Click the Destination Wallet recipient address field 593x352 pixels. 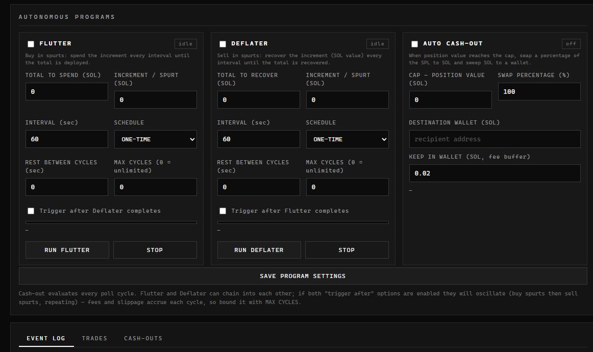(495, 139)
